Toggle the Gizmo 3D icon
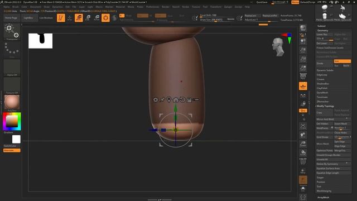This screenshot has height=201, width=357. 105,18
